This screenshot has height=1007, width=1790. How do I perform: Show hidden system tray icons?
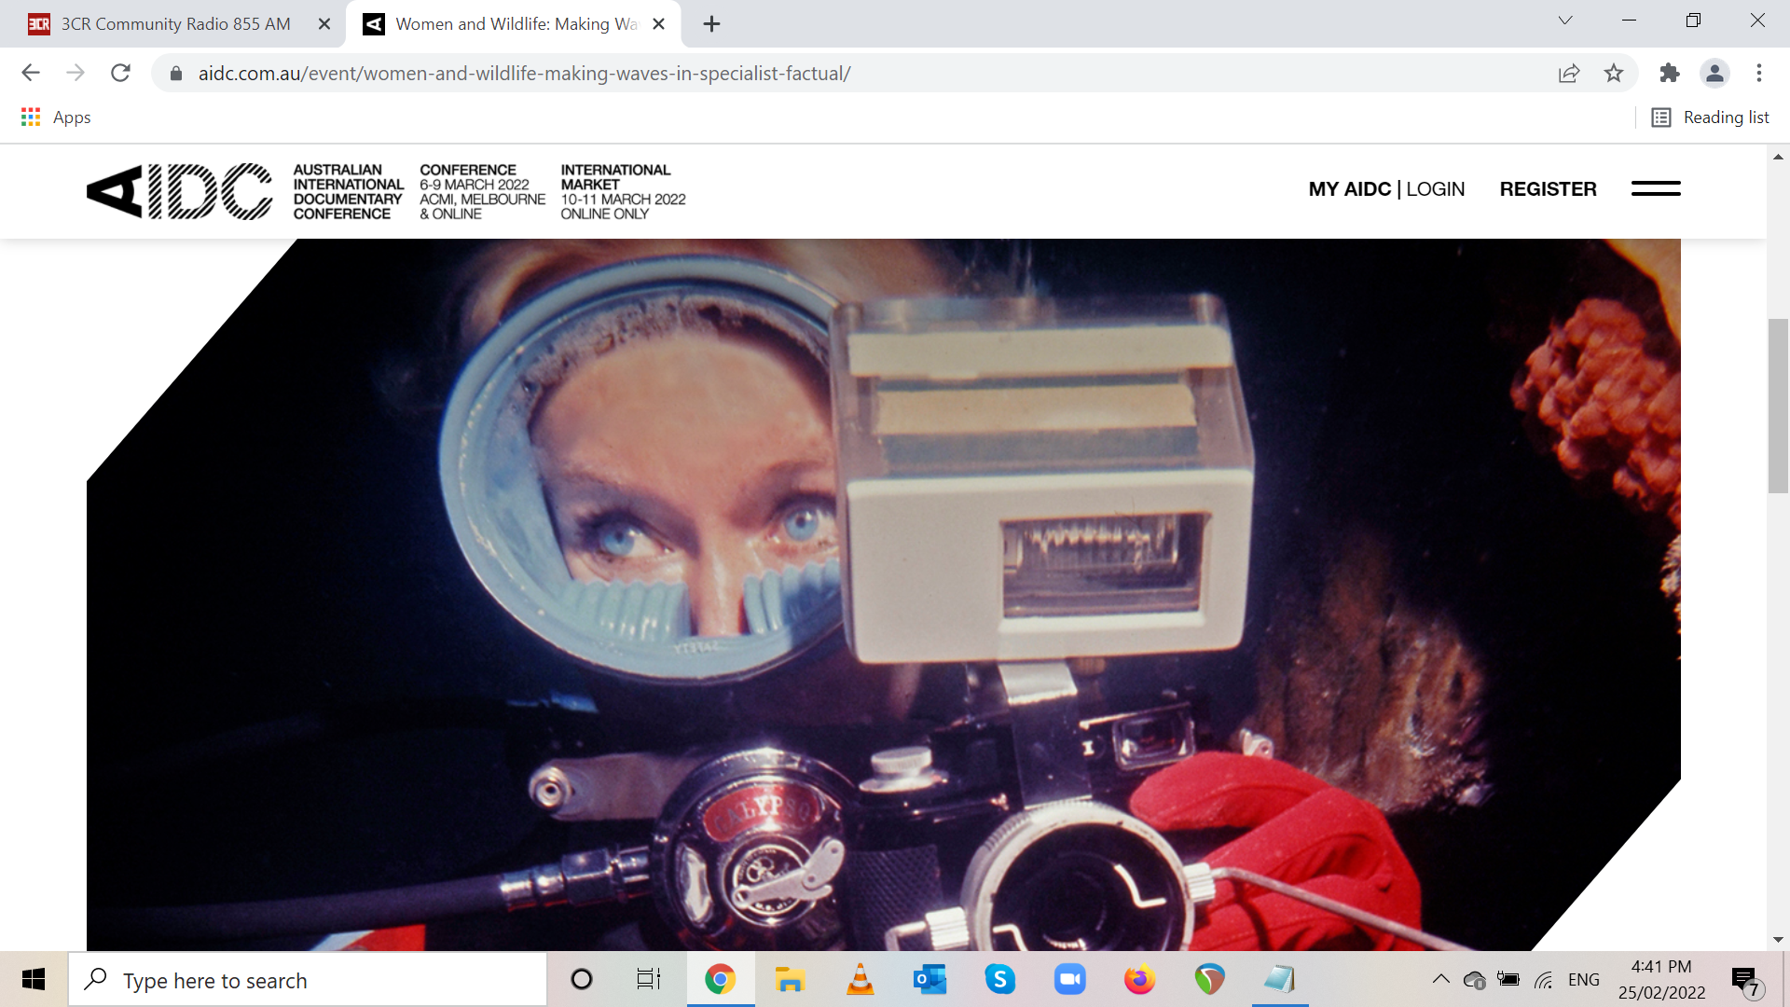[1440, 979]
